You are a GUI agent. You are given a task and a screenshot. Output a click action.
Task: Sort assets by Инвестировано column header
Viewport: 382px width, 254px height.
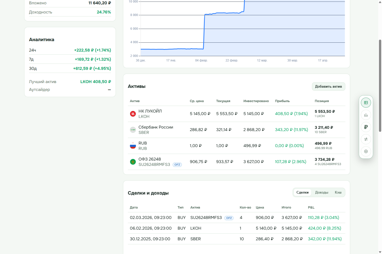pos(256,101)
